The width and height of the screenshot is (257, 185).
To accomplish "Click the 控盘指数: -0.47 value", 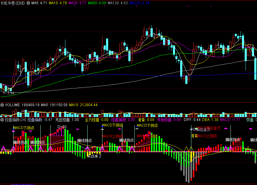I will point(40,120).
